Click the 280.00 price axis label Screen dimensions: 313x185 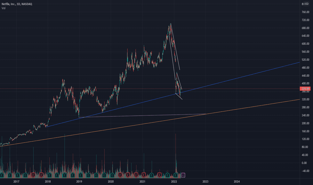305,107
